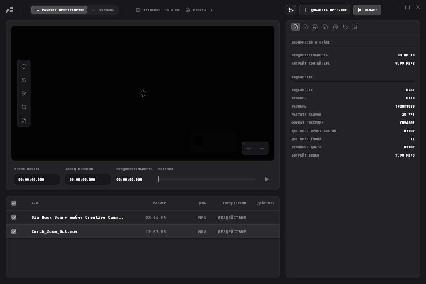
Task: Click the MAIN profile value
Action: [x=410, y=98]
